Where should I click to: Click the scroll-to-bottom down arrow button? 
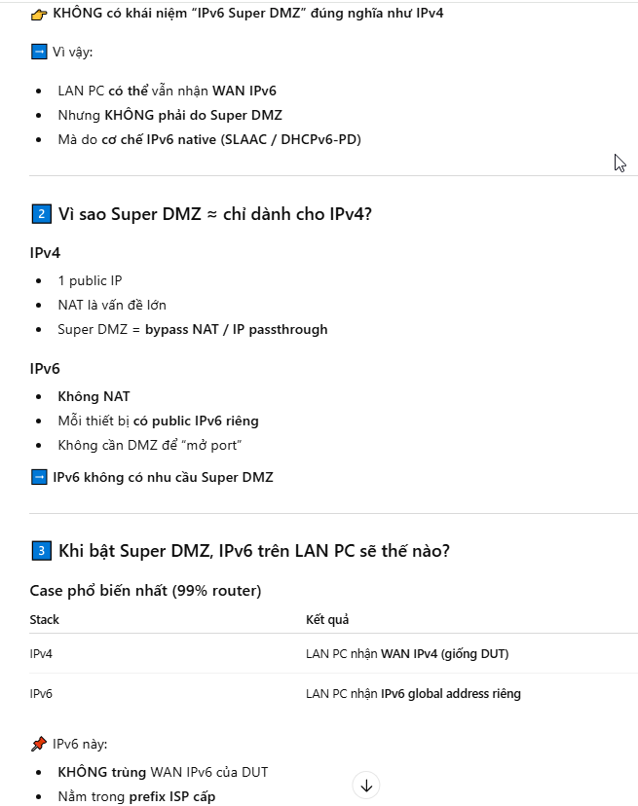pos(366,785)
